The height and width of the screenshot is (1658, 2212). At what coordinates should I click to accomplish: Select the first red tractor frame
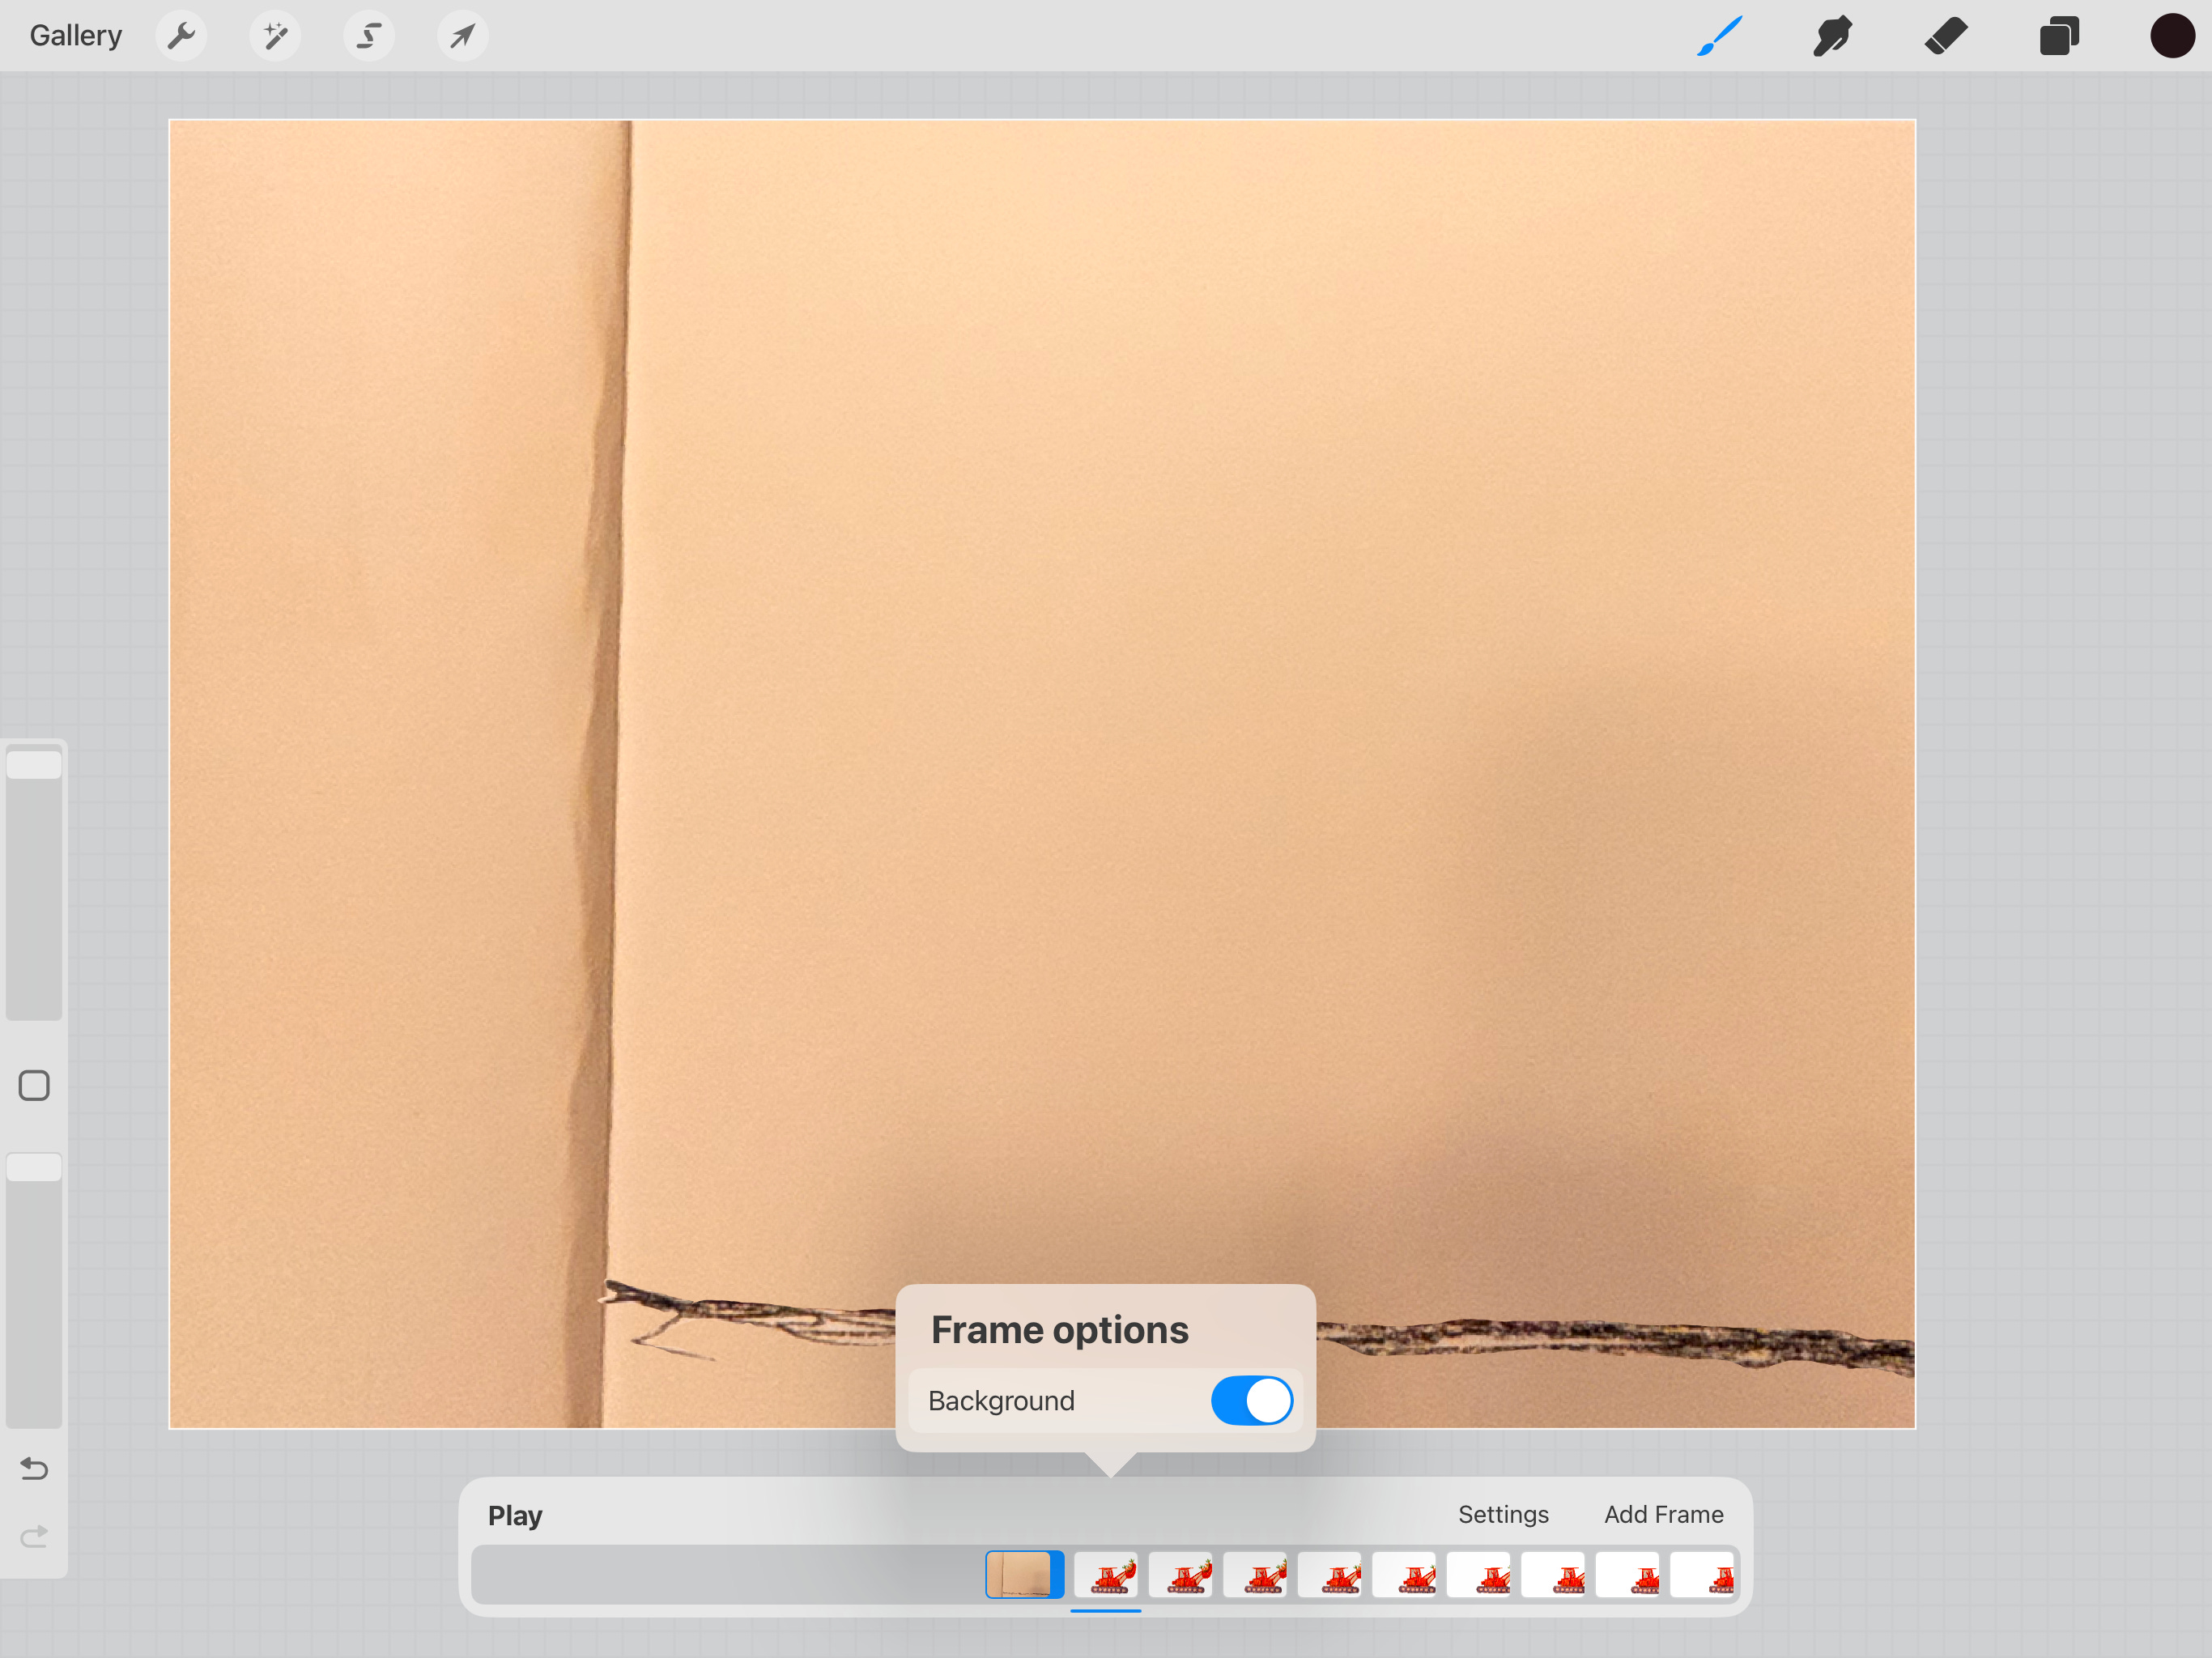[x=1105, y=1574]
